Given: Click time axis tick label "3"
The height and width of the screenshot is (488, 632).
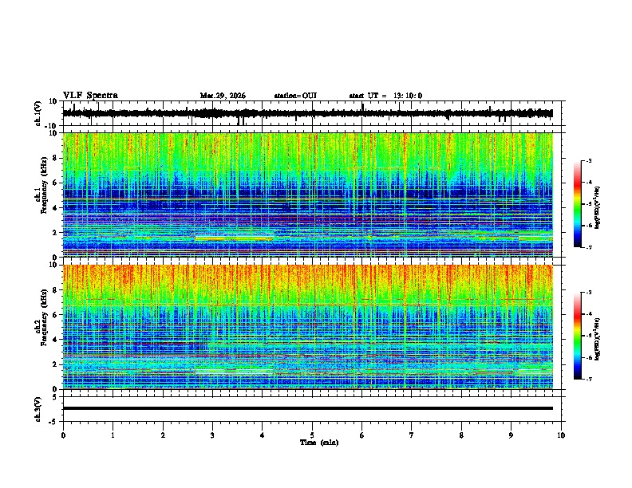Looking at the screenshot, I should click(212, 435).
